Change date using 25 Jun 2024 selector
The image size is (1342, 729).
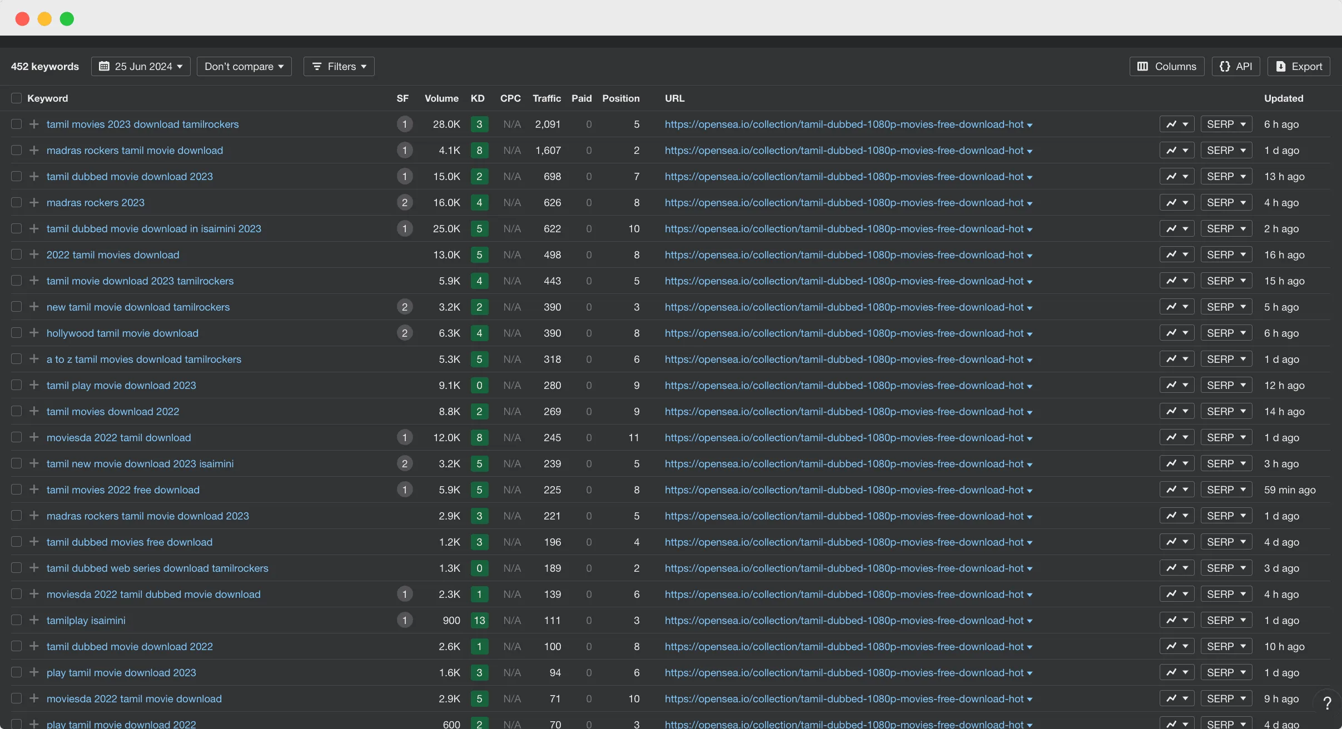[x=141, y=66]
